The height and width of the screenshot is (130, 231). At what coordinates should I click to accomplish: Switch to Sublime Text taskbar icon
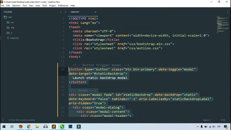(x=54, y=127)
